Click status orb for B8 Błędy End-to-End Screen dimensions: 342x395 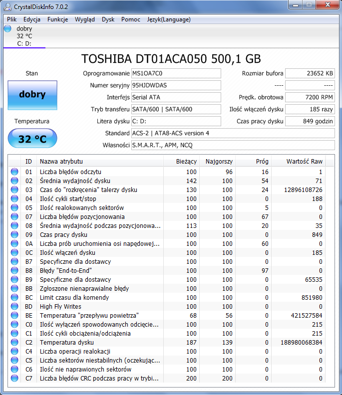[x=14, y=270]
